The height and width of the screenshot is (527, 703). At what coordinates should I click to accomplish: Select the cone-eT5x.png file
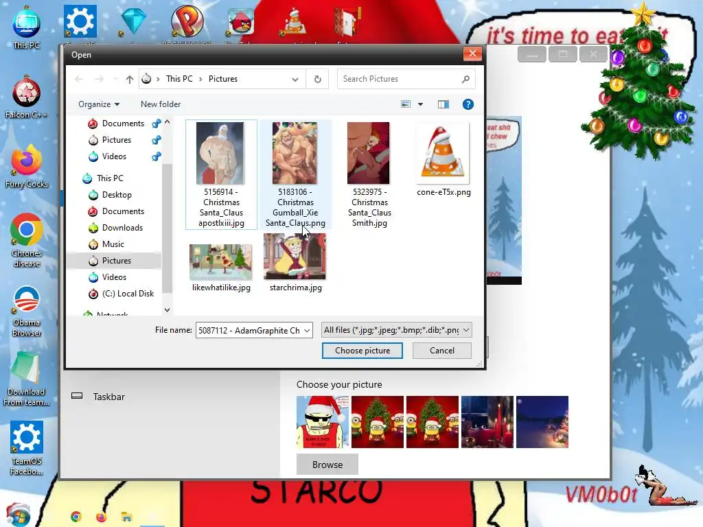[443, 159]
